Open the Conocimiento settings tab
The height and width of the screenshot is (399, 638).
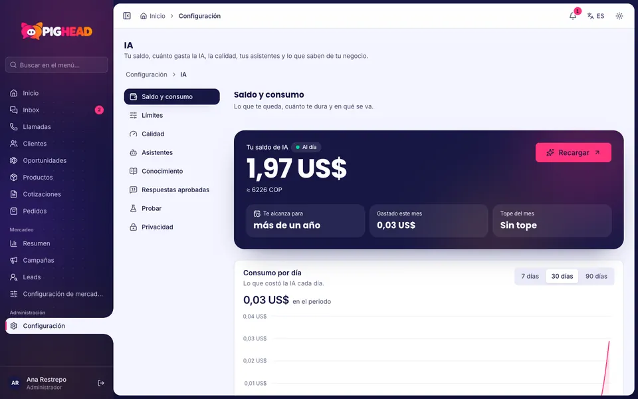pos(171,171)
